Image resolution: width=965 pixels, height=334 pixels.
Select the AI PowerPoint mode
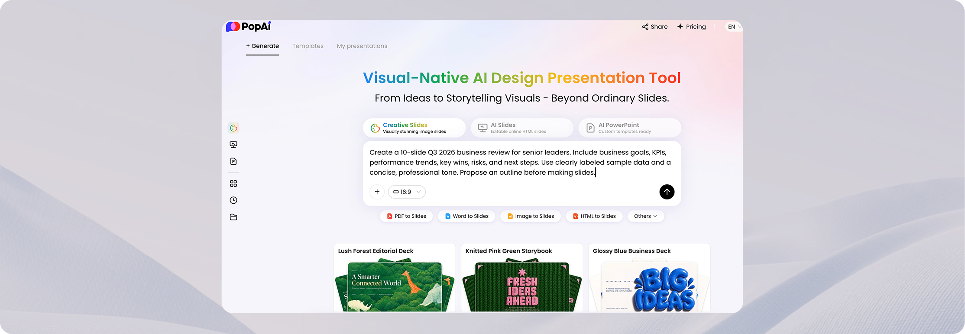pyautogui.click(x=630, y=128)
